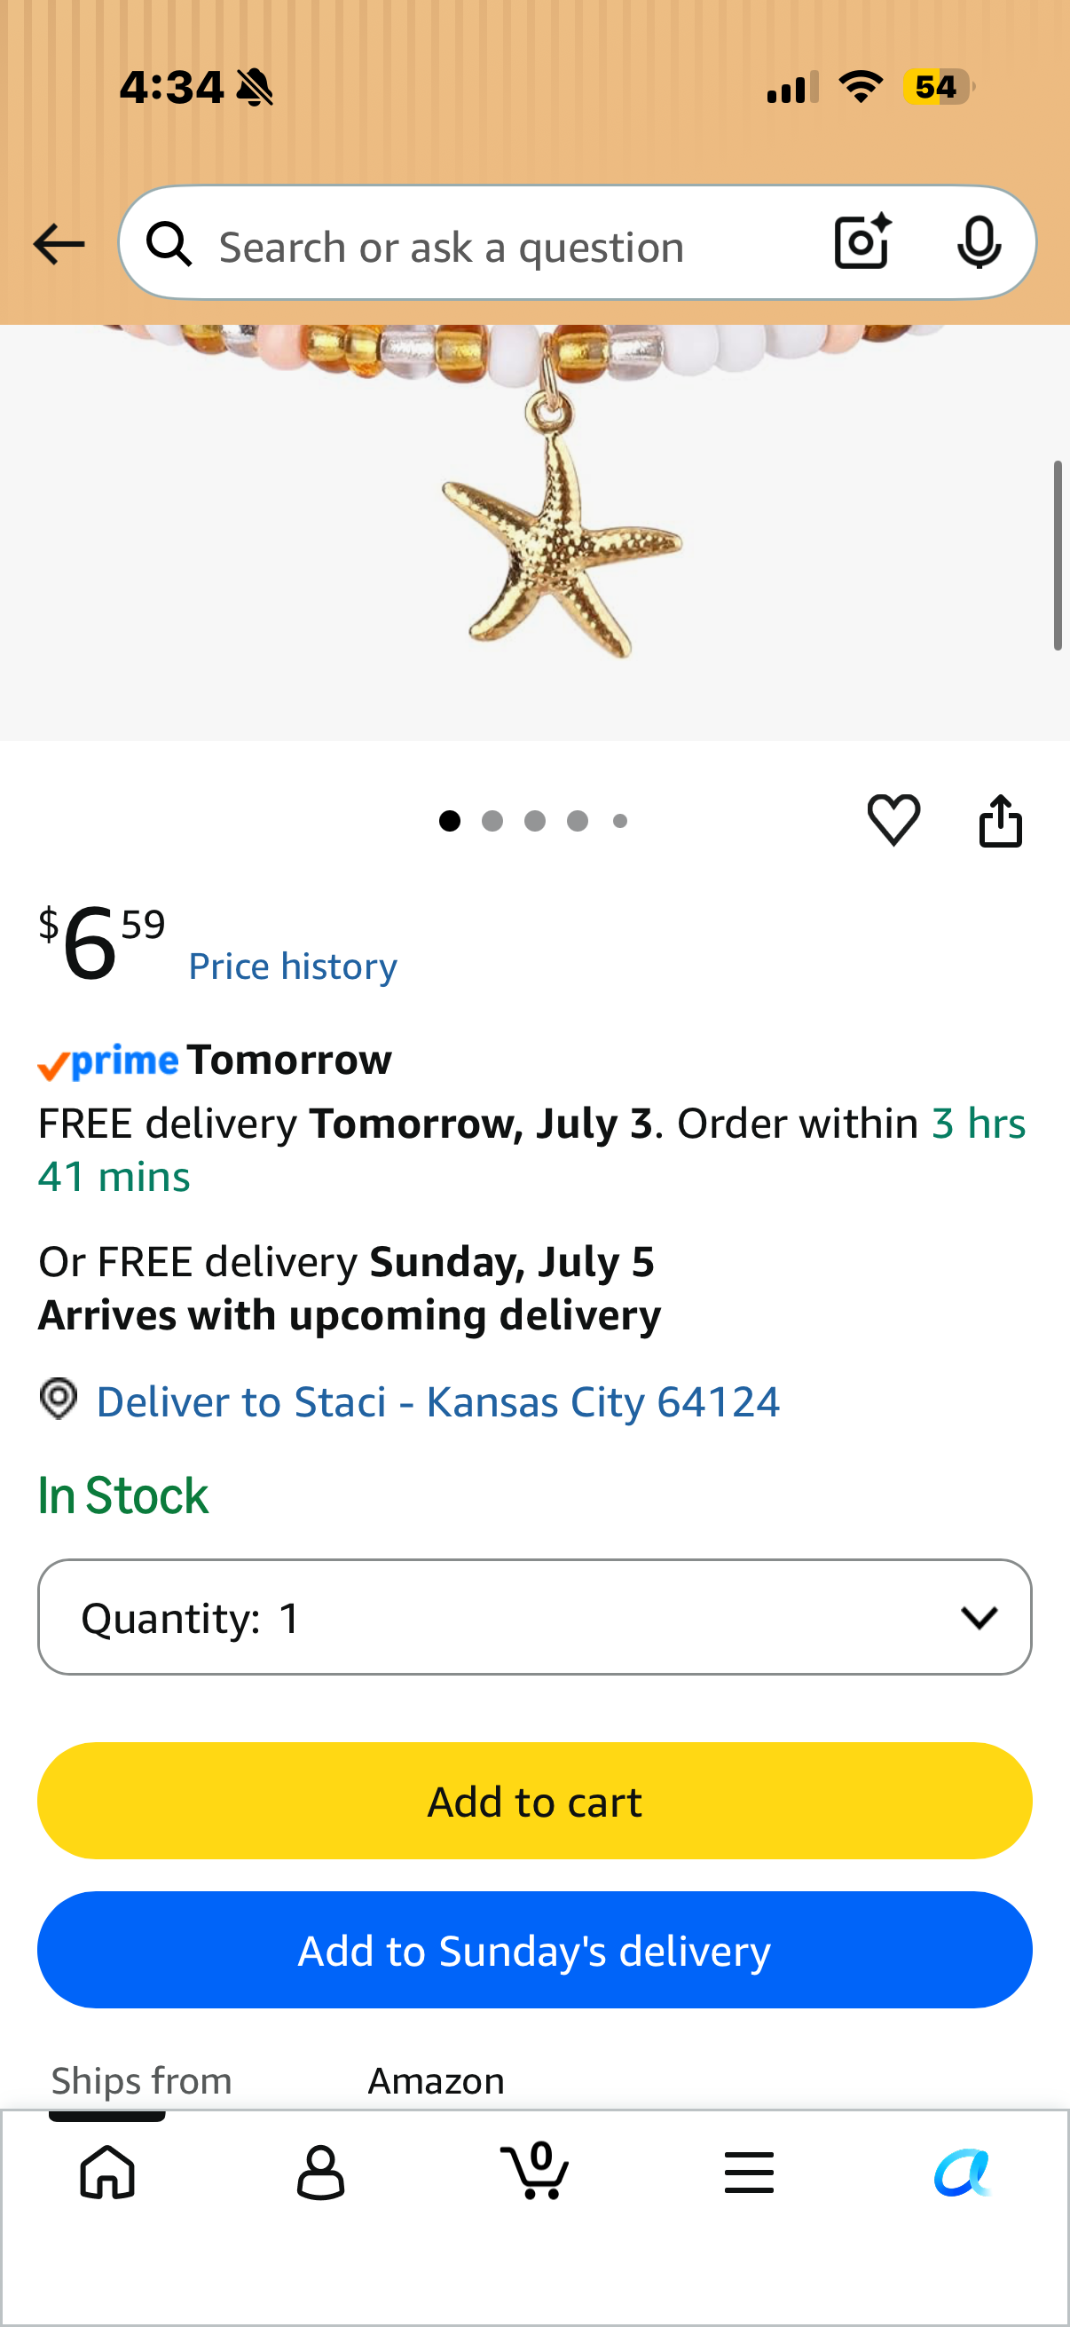This screenshot has width=1070, height=2327.
Task: Expand the Quantity dropdown
Action: point(534,1616)
